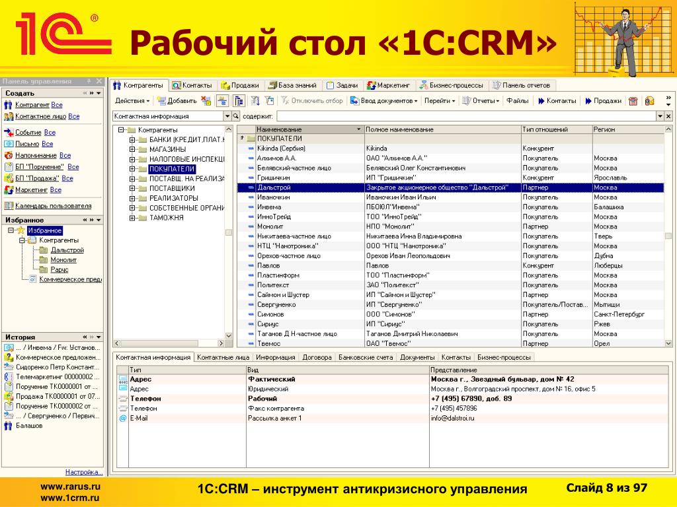The width and height of the screenshot is (677, 507).
Task: Open Календарь пользователя link
Action: 53,206
